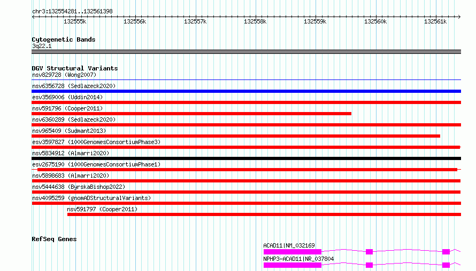This screenshot has width=476, height=271.
Task: Select the DGV Structural Variants track title
Action: click(x=75, y=68)
